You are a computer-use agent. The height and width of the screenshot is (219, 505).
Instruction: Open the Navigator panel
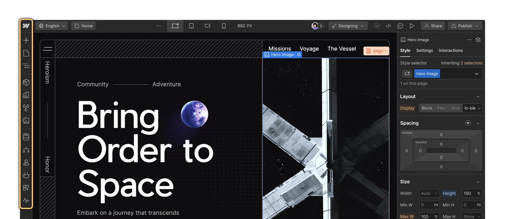tap(26, 66)
